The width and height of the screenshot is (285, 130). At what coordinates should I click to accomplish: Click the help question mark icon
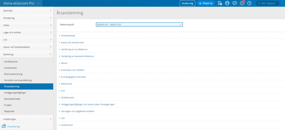(249, 3)
